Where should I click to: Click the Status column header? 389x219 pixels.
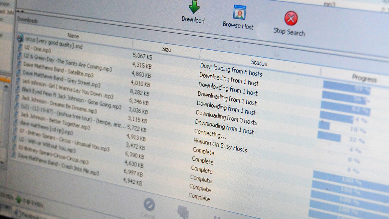point(259,62)
